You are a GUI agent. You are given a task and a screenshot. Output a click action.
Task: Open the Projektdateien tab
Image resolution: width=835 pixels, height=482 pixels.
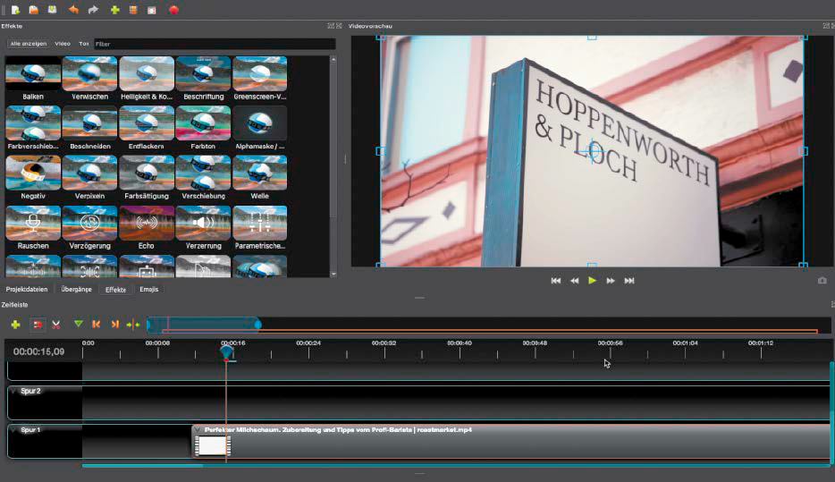click(x=27, y=289)
